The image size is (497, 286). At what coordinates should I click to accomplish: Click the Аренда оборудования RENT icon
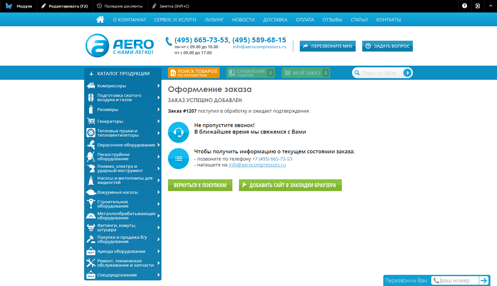click(91, 251)
